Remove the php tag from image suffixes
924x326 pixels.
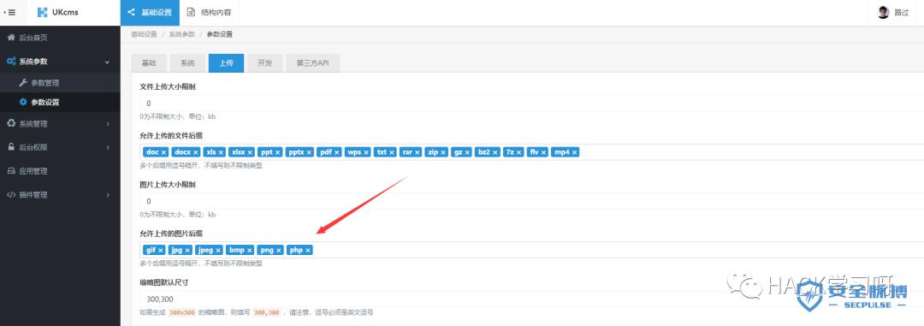308,251
